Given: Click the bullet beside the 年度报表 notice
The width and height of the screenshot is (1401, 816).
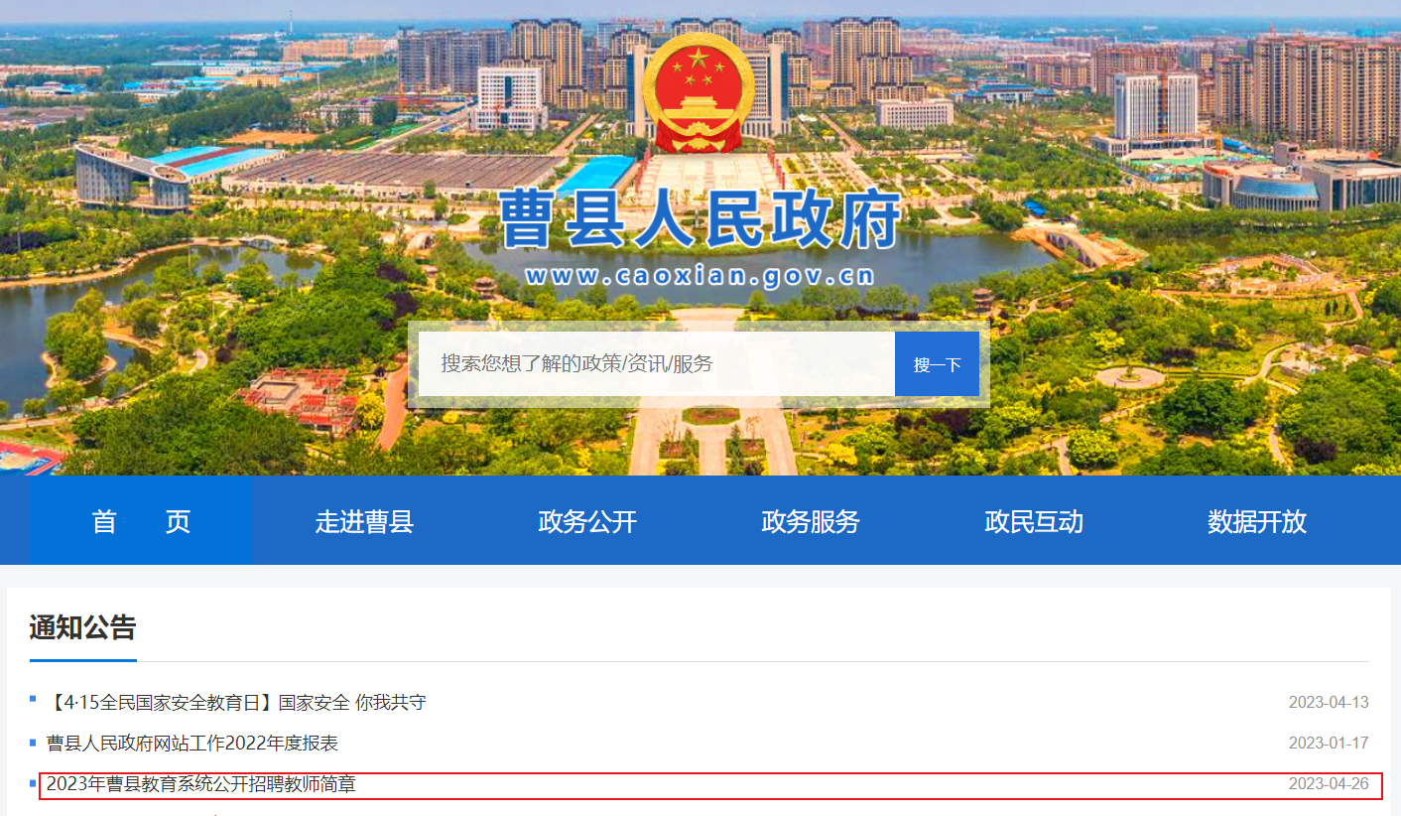Looking at the screenshot, I should pos(33,742).
